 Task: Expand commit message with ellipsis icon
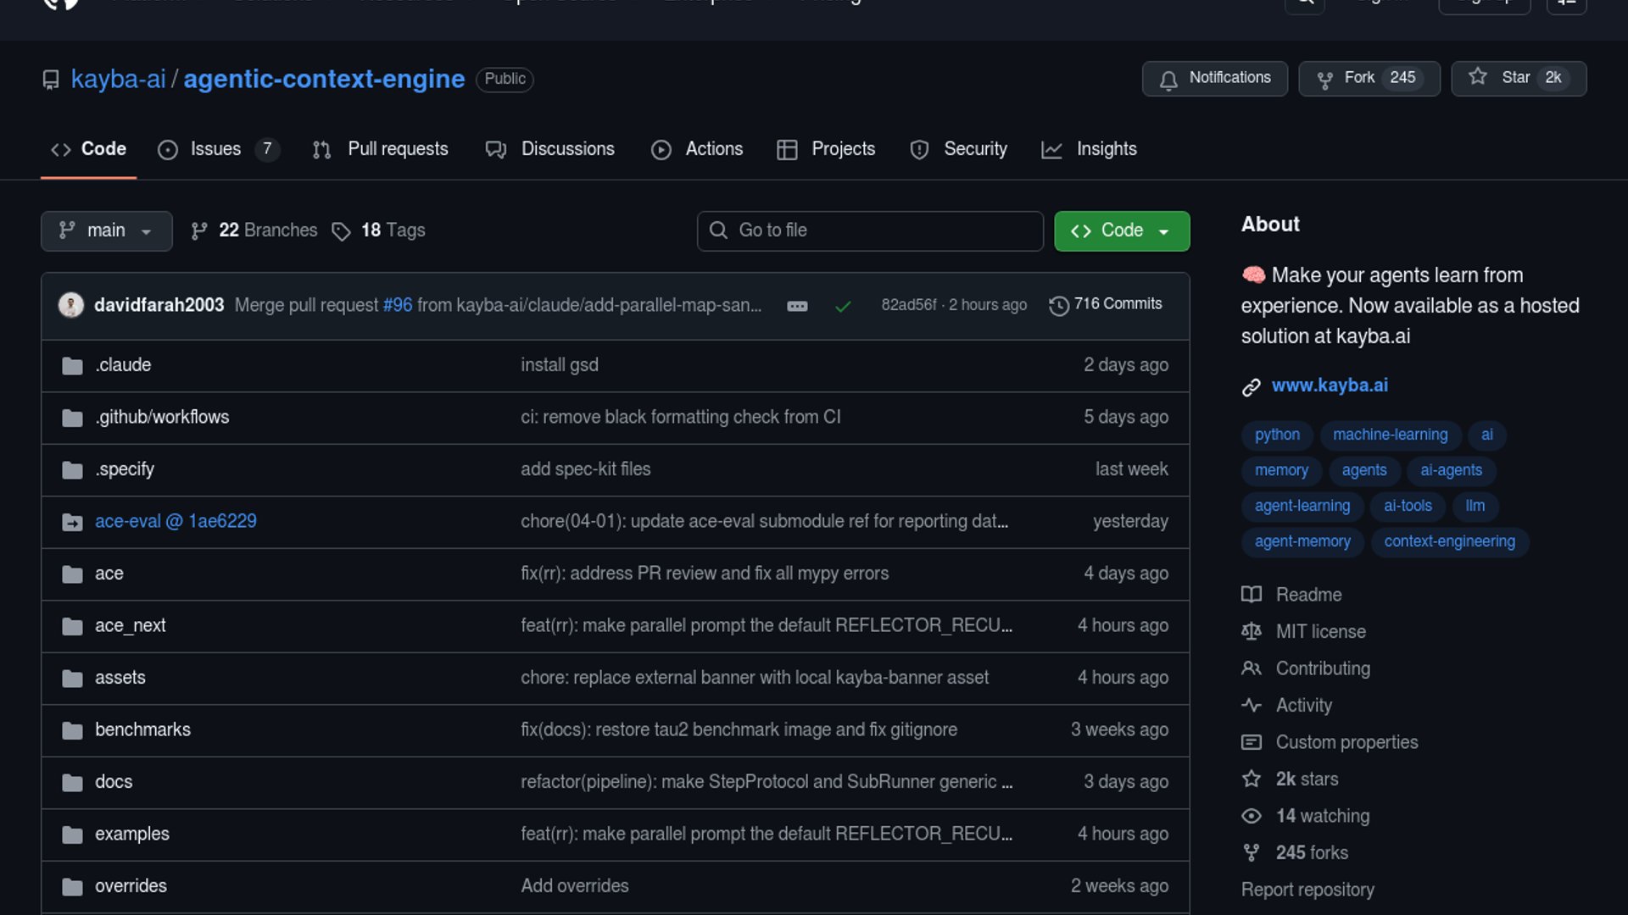(x=797, y=306)
